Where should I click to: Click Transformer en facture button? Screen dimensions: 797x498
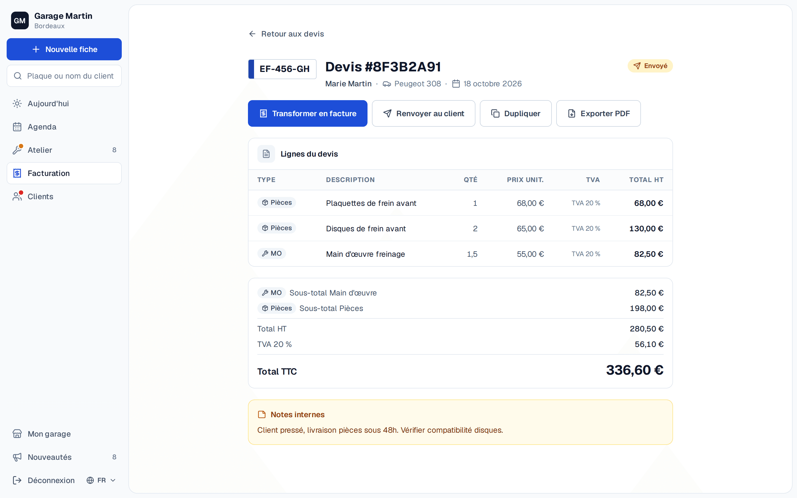(308, 113)
